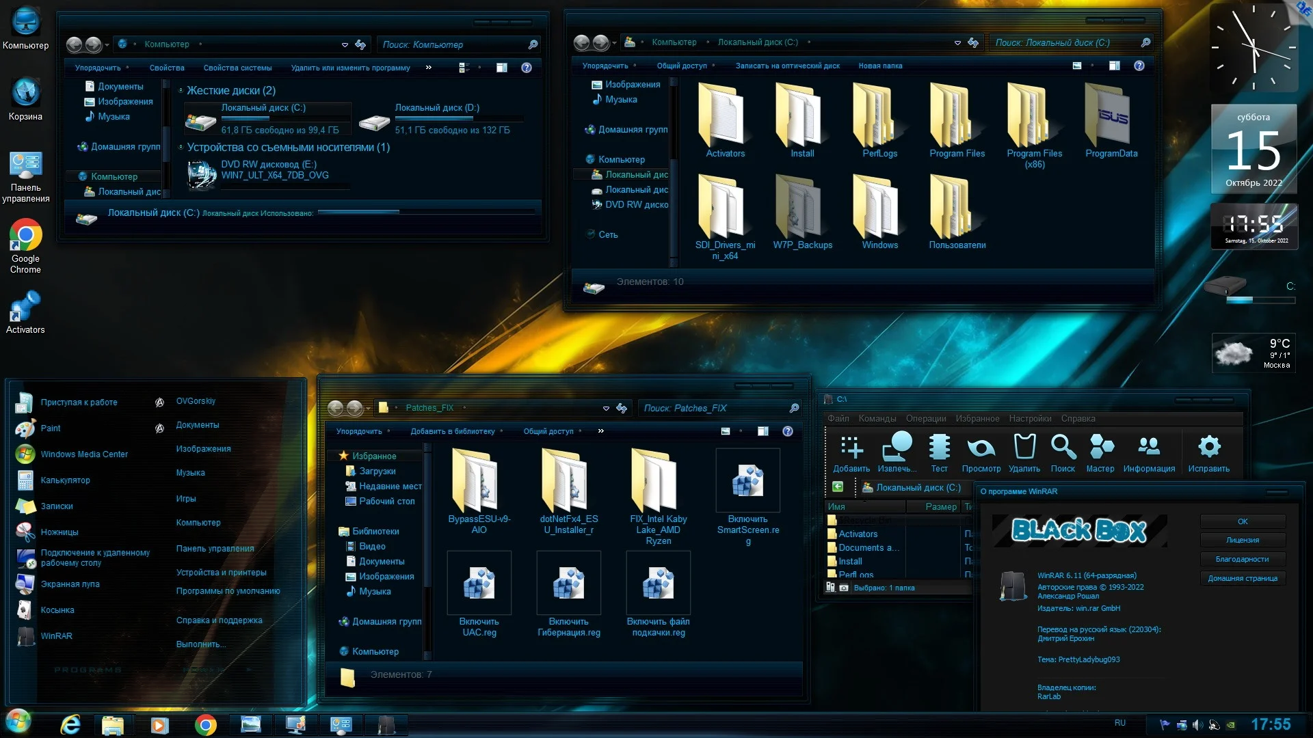This screenshot has height=738, width=1313.
Task: Open the WinRAR Настройки menu
Action: (1030, 418)
